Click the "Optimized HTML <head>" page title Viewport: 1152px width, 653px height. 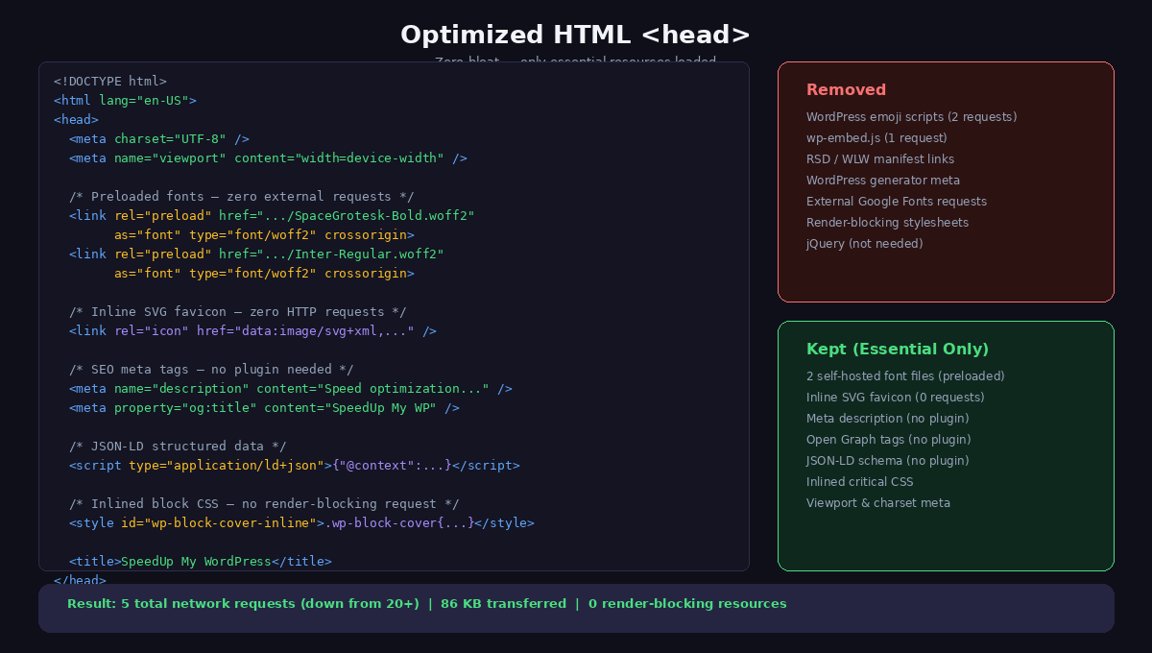(575, 34)
